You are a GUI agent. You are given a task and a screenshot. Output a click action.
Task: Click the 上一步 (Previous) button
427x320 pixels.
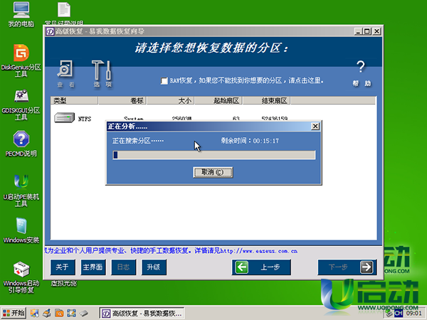(264, 267)
